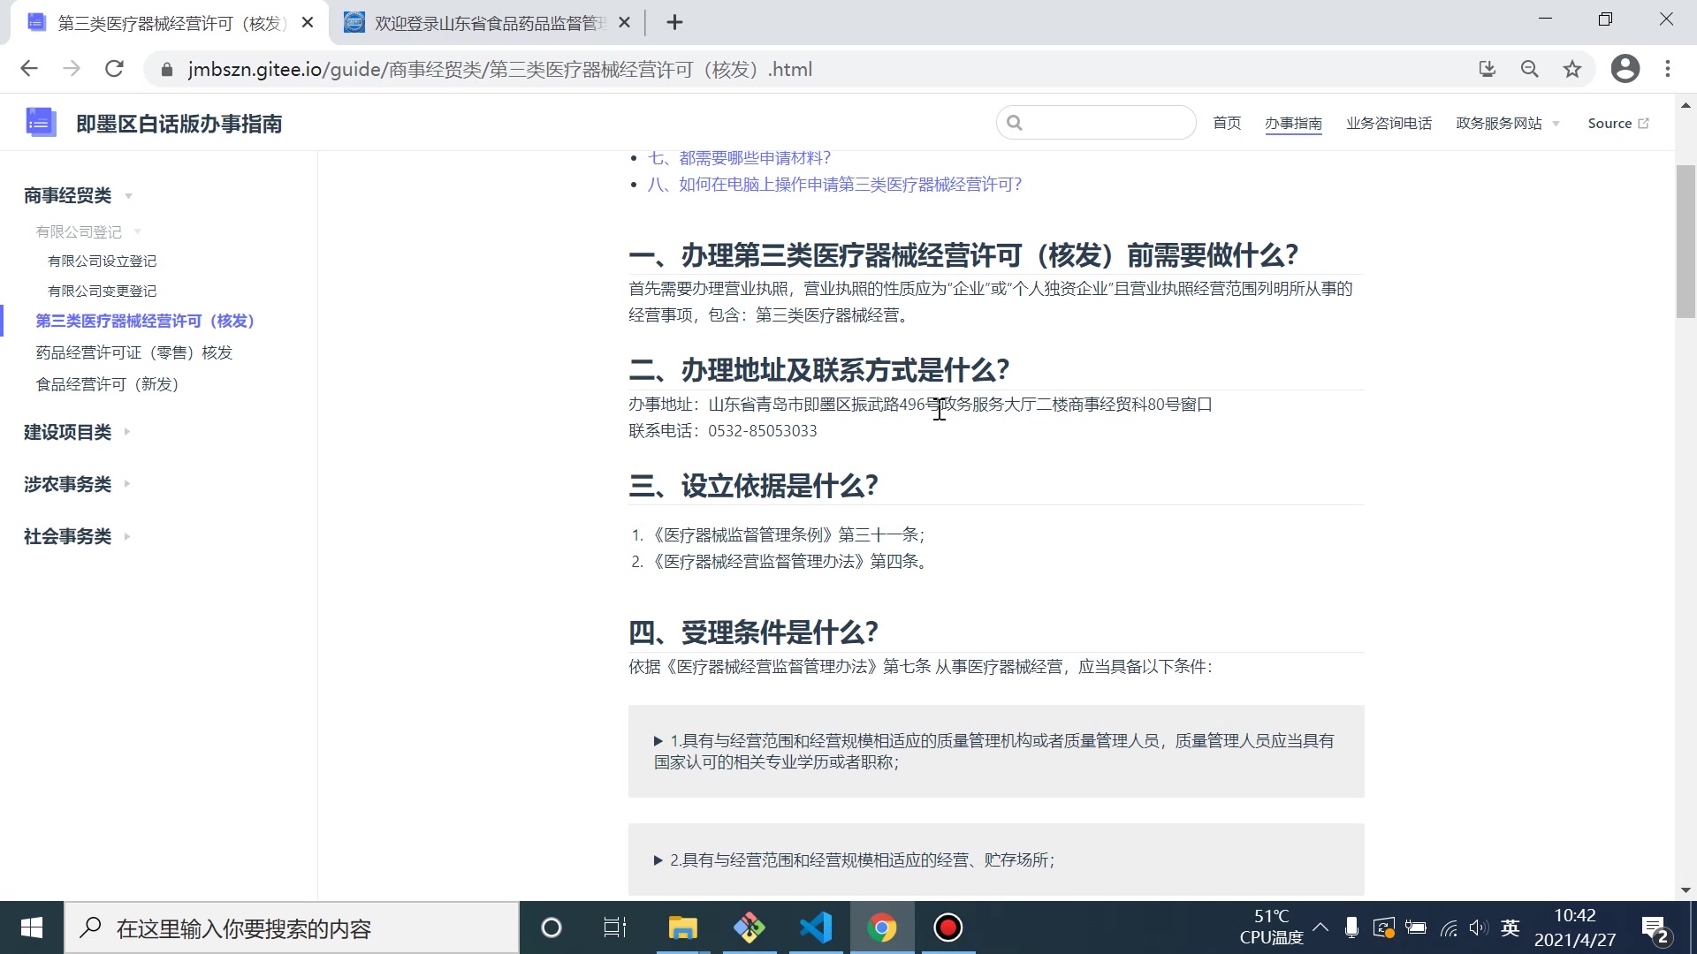Screen dimensions: 1697x954
Task: Click the taskbar clock 10:42
Action: click(1575, 916)
